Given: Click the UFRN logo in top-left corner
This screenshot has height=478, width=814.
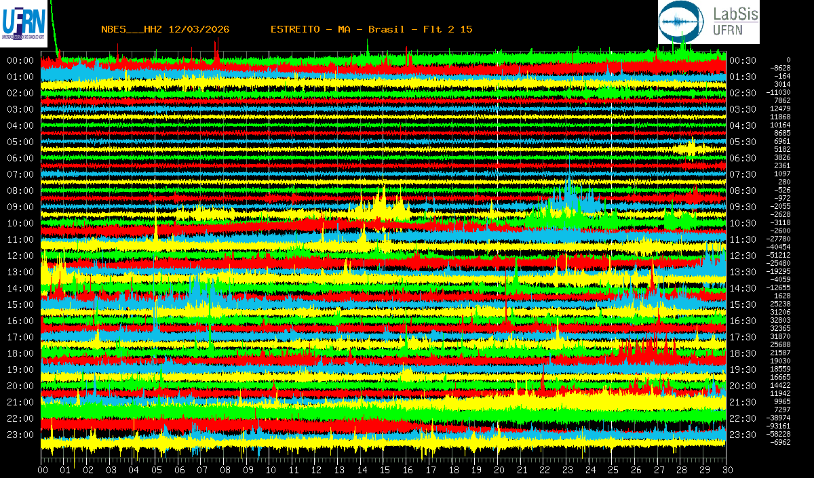Looking at the screenshot, I should coord(23,24).
